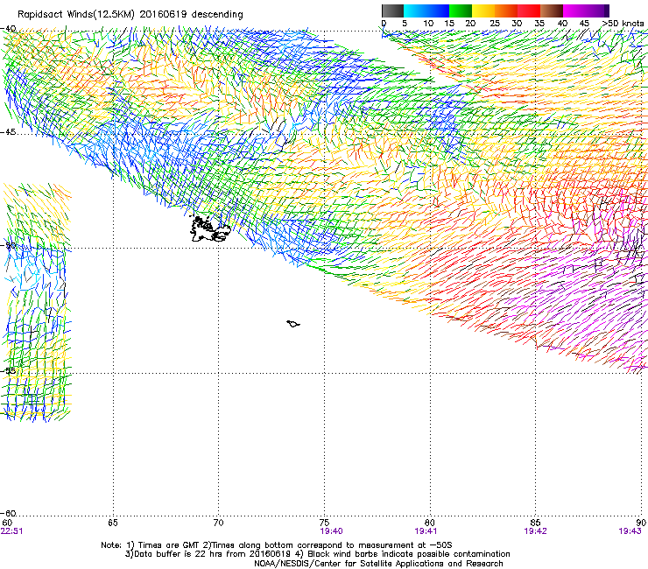Click the gray 0-5 knots color swatch
Viewport: 648px width, 569px height.
pyautogui.click(x=393, y=11)
